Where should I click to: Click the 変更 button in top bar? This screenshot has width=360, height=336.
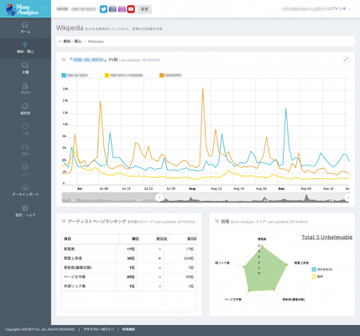[x=144, y=9]
